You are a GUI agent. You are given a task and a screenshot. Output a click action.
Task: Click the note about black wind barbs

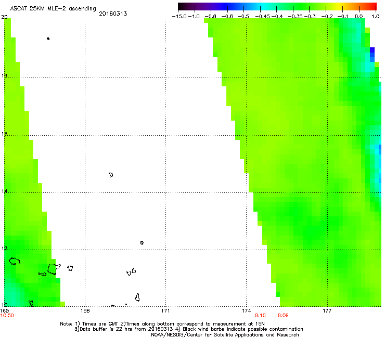pos(239,329)
